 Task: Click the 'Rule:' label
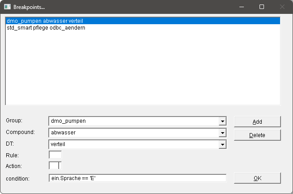[12, 155]
